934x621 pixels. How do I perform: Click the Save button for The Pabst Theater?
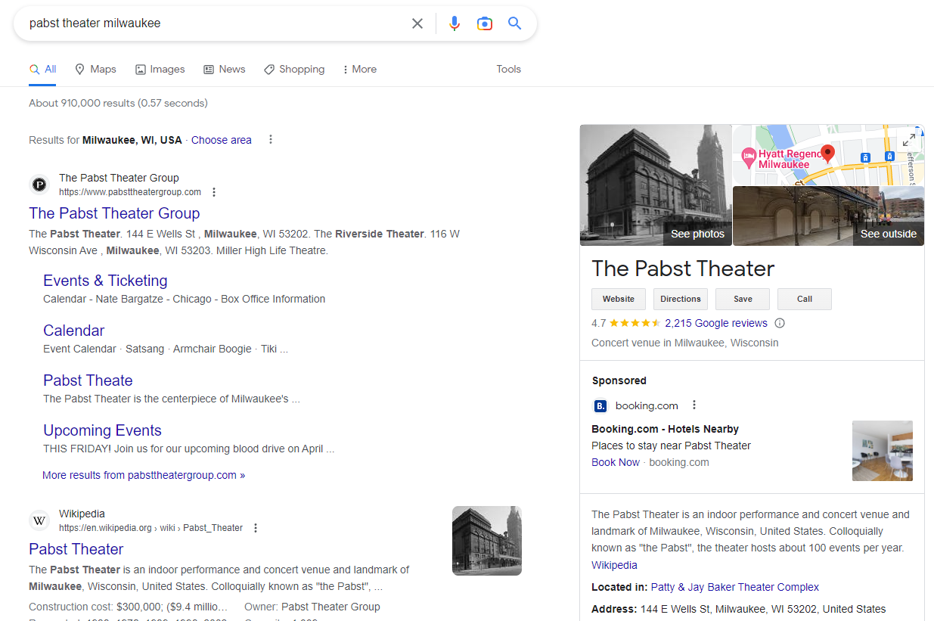click(743, 299)
